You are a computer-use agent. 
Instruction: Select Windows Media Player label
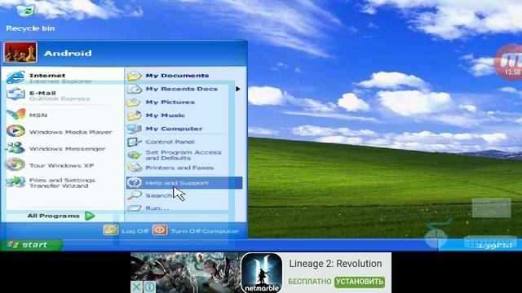tap(71, 132)
